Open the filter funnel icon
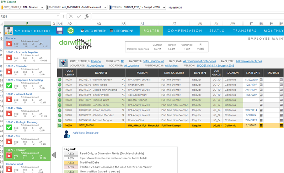The height and width of the screenshot is (173, 284). point(63,63)
